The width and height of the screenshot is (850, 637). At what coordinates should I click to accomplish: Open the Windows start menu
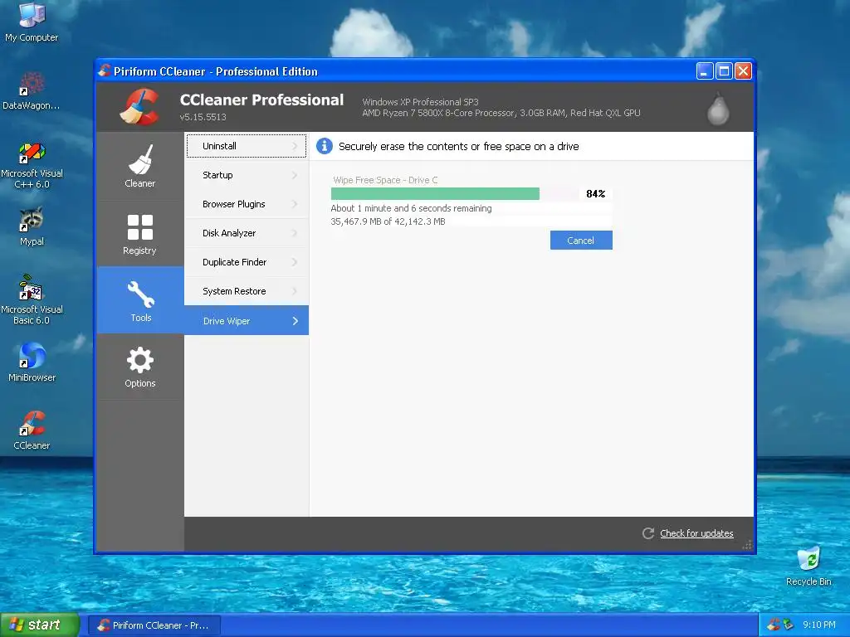40,625
